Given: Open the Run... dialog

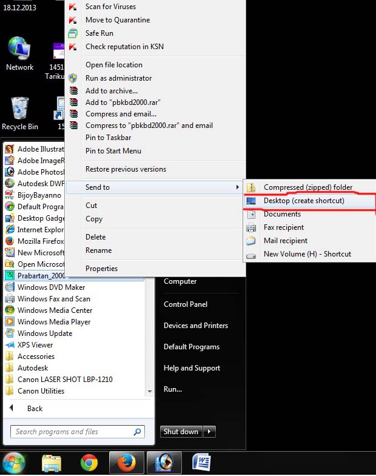Looking at the screenshot, I should (172, 389).
